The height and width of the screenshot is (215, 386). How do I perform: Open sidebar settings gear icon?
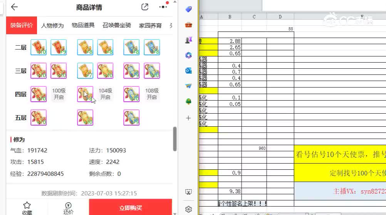tap(188, 209)
